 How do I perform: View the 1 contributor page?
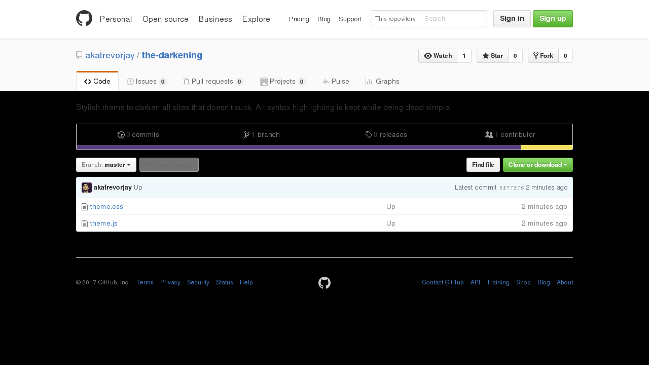tap(510, 135)
